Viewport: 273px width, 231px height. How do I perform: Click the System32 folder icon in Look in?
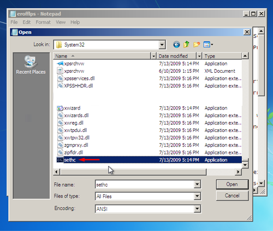[x=59, y=45]
